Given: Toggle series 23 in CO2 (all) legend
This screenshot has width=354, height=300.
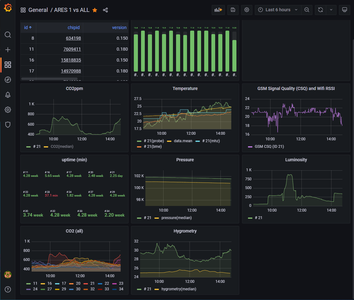Looking at the screenshot, I should (x=121, y=283).
